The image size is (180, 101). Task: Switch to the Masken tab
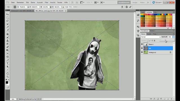pos(152,31)
